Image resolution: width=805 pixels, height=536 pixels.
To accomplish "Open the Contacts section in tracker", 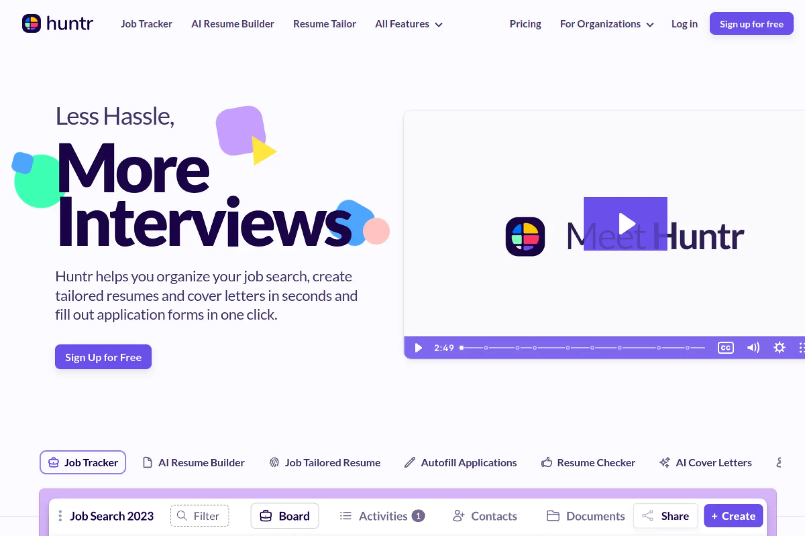I will (485, 516).
